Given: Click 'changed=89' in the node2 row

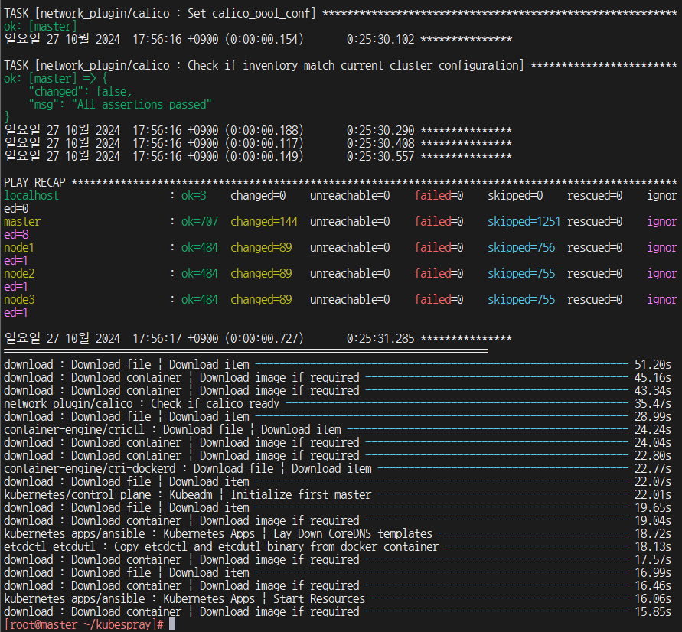Looking at the screenshot, I should click(262, 274).
